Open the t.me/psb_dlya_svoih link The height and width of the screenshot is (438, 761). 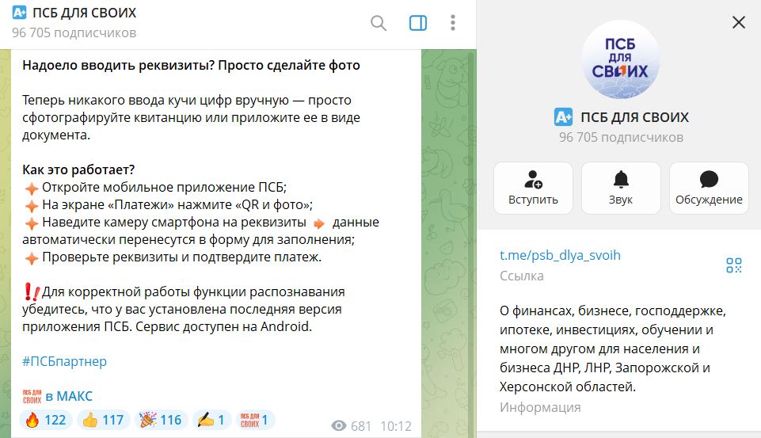click(x=560, y=255)
